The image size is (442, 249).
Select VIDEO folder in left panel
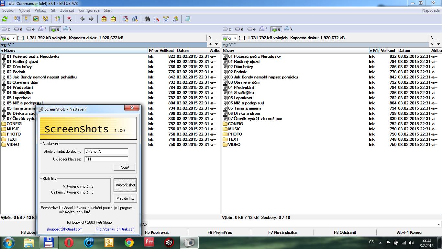tap(10, 145)
